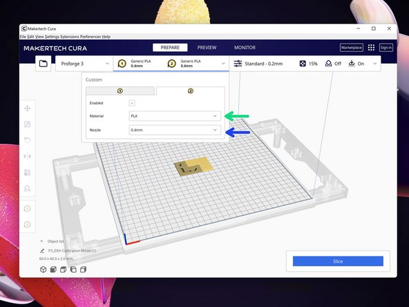Click the print settings sliders icon

(x=238, y=64)
